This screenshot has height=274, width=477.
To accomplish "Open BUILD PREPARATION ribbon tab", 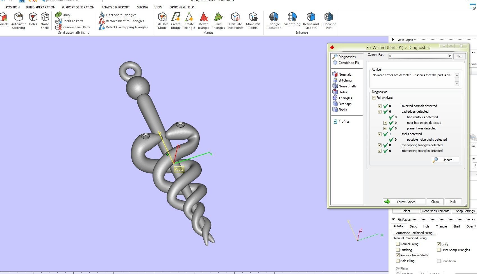I will pos(40,7).
